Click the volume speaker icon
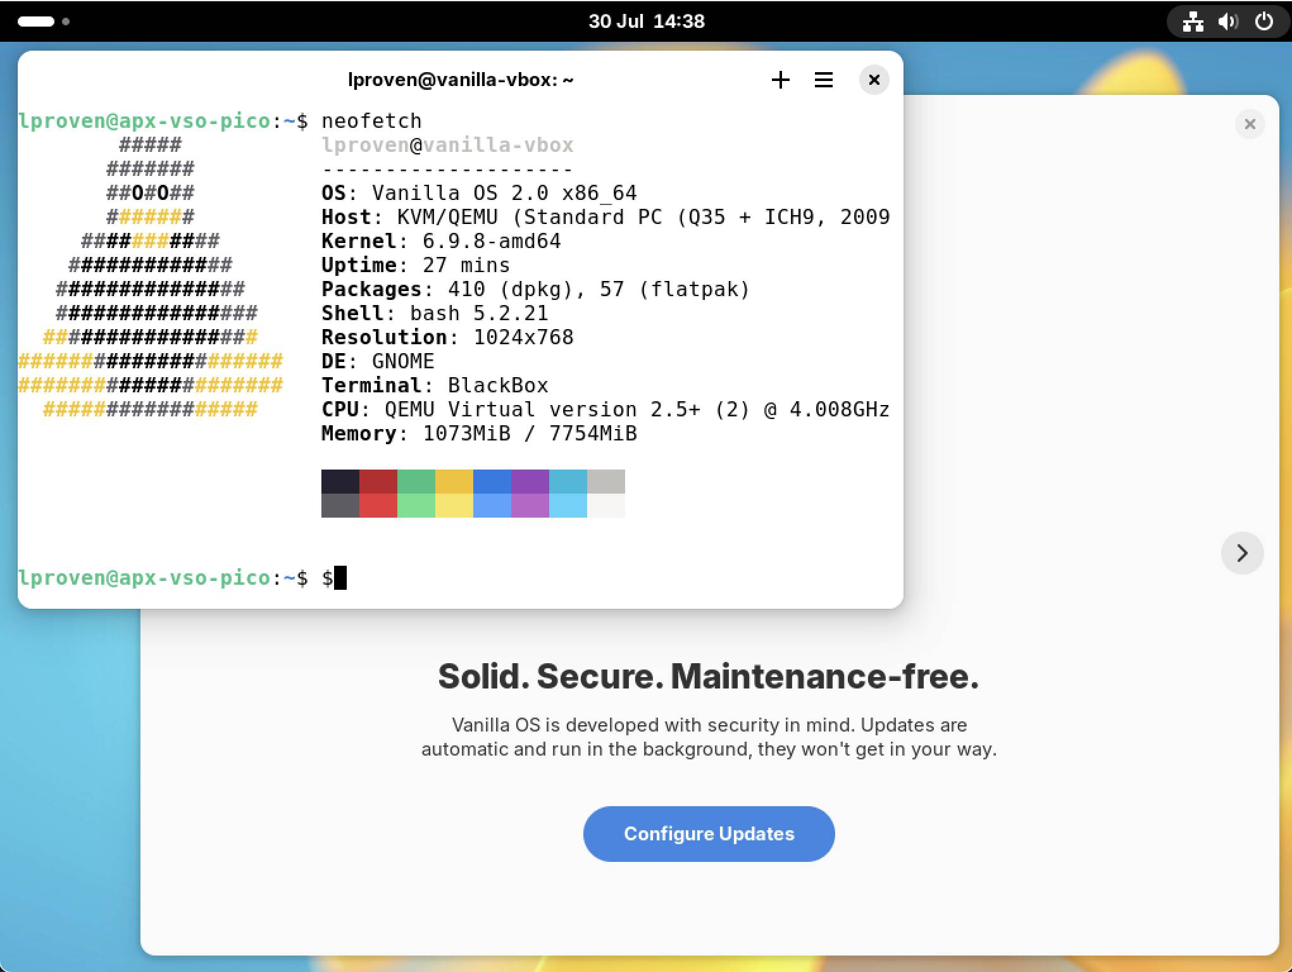The image size is (1292, 972). point(1227,22)
